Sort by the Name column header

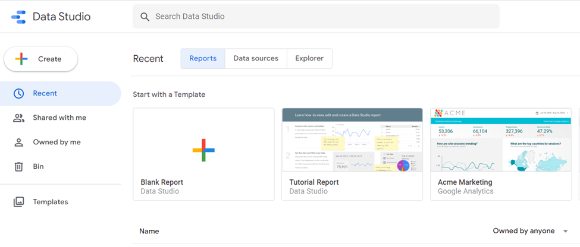point(149,231)
